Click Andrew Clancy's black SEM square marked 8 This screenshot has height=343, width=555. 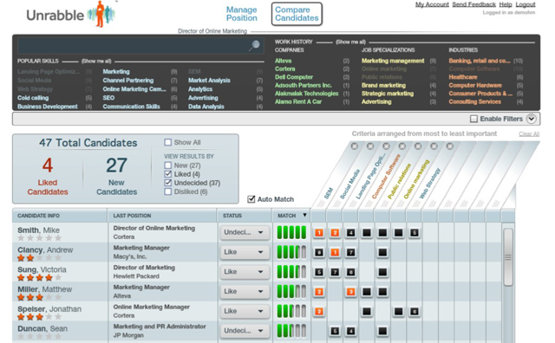(319, 252)
